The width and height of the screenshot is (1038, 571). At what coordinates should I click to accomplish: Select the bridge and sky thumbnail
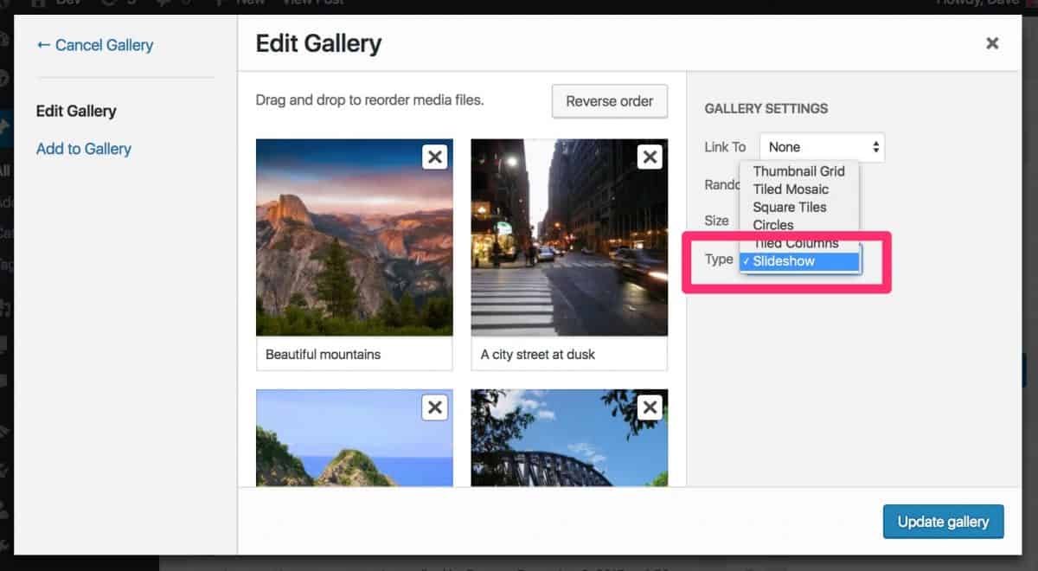pyautogui.click(x=569, y=438)
